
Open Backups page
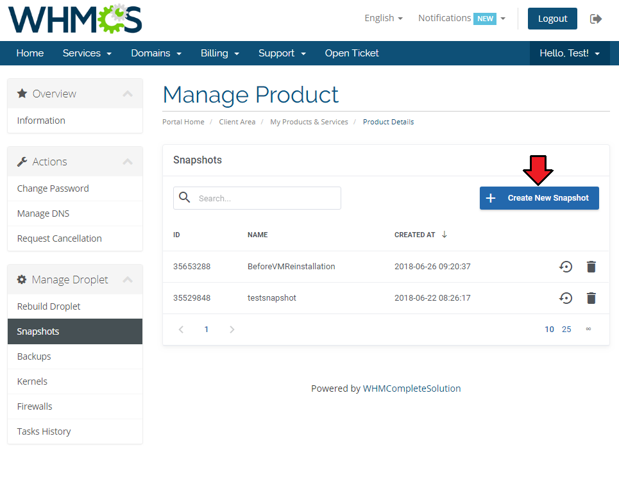75,356
